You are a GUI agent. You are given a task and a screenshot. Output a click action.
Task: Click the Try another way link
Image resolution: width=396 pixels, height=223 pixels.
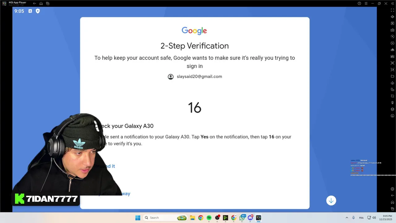[x=112, y=194]
